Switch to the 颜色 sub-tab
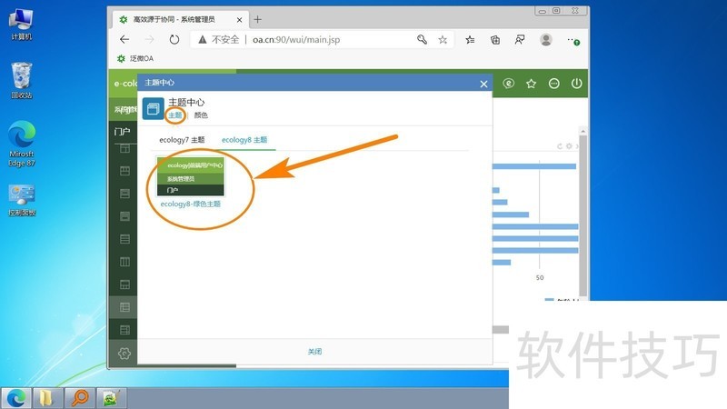 (x=201, y=115)
